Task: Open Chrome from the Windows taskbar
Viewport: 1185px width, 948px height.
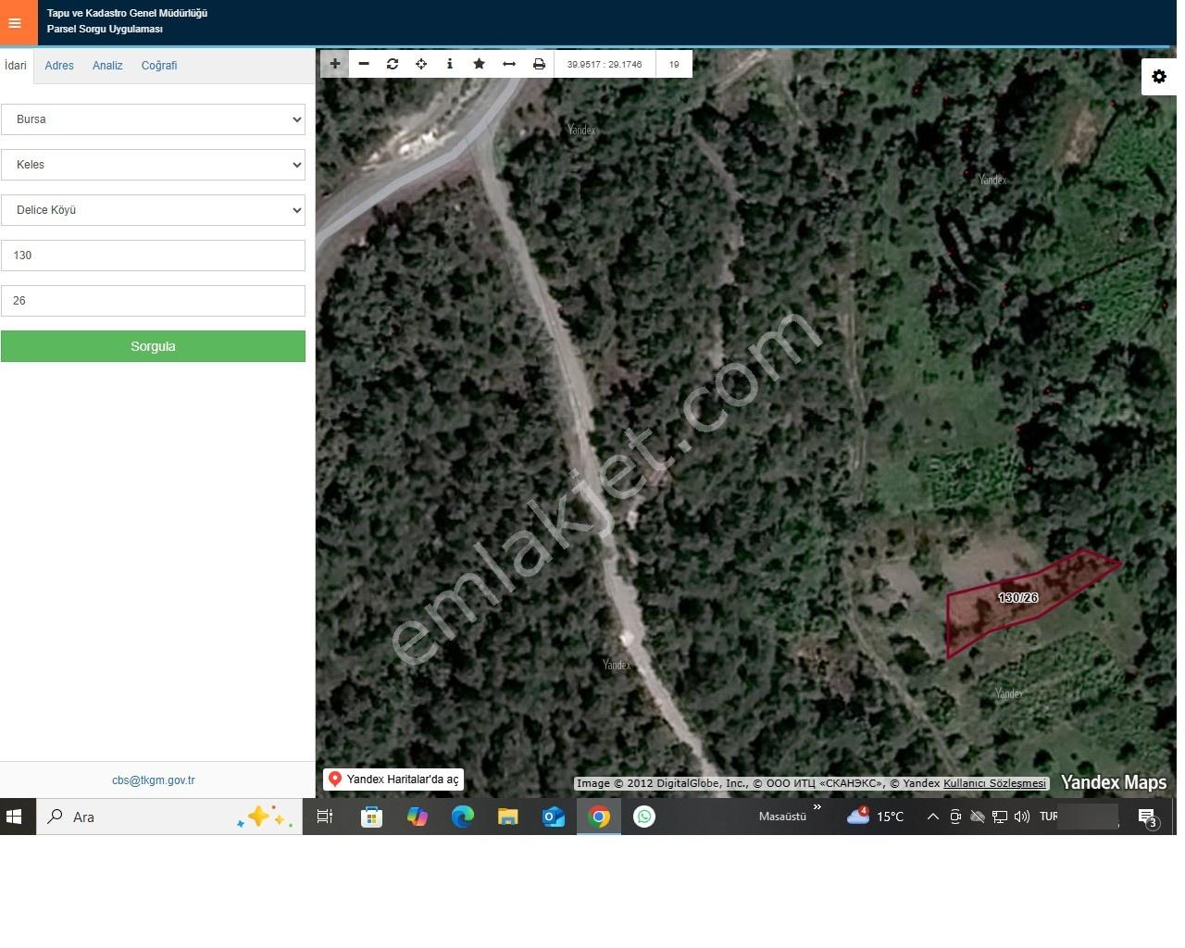Action: pos(599,817)
